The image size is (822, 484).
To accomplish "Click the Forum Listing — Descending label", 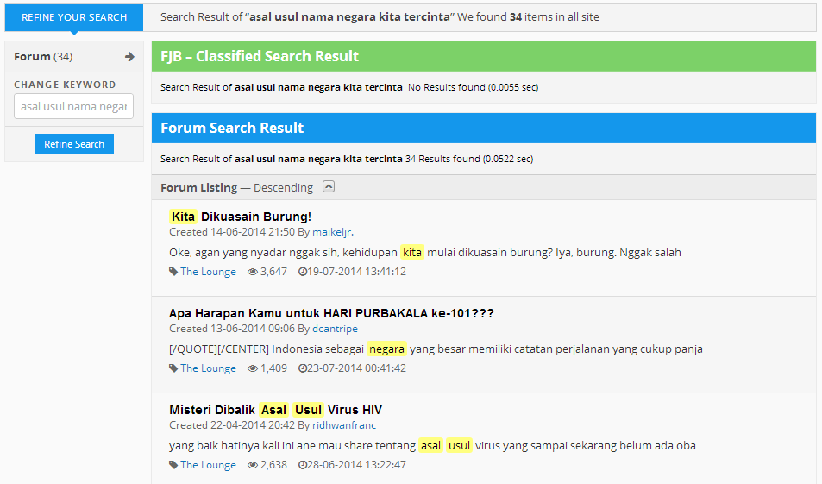I will coord(236,187).
